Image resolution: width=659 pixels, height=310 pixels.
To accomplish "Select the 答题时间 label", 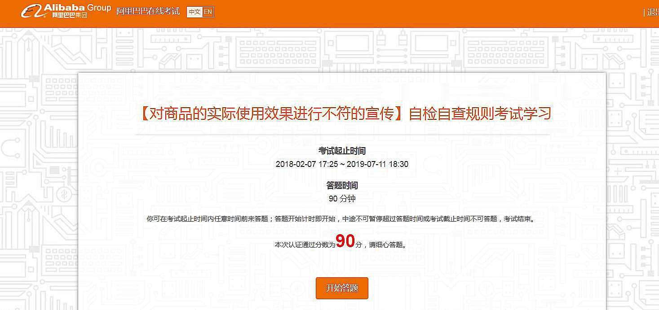I will tap(342, 185).
